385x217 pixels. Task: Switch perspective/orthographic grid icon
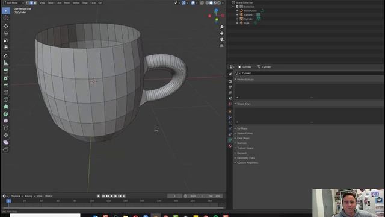222,46
